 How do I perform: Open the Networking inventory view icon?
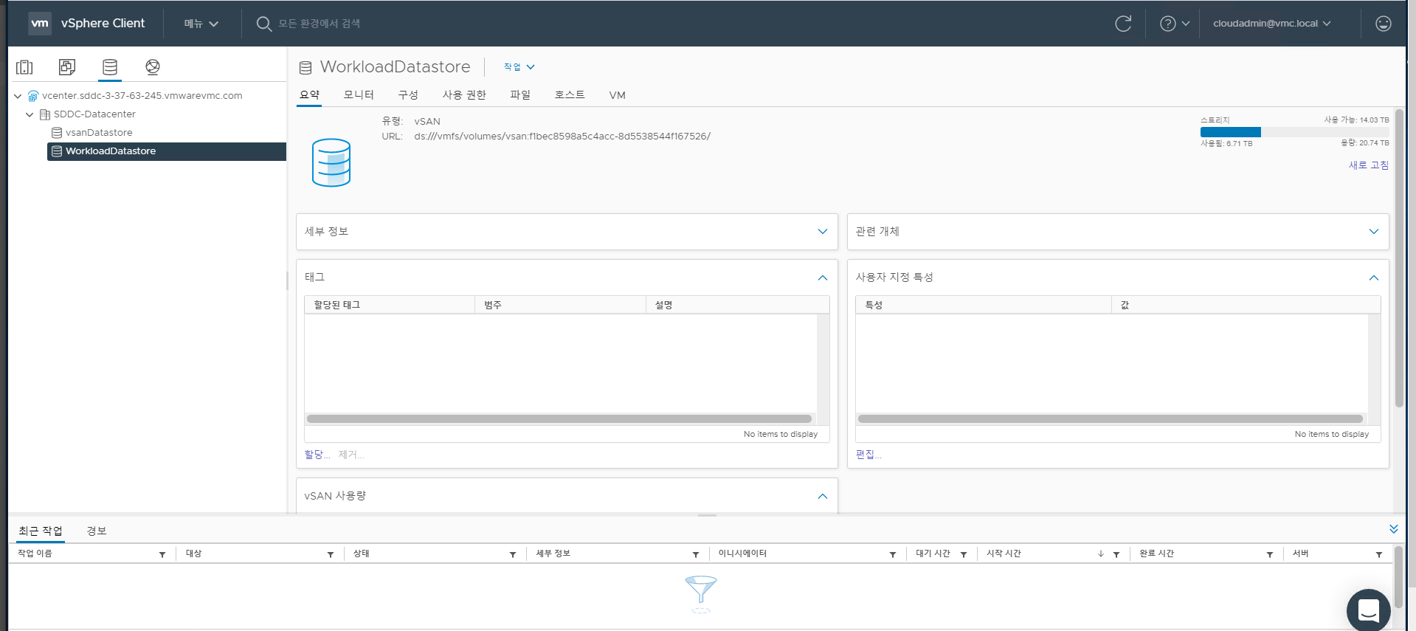[153, 67]
